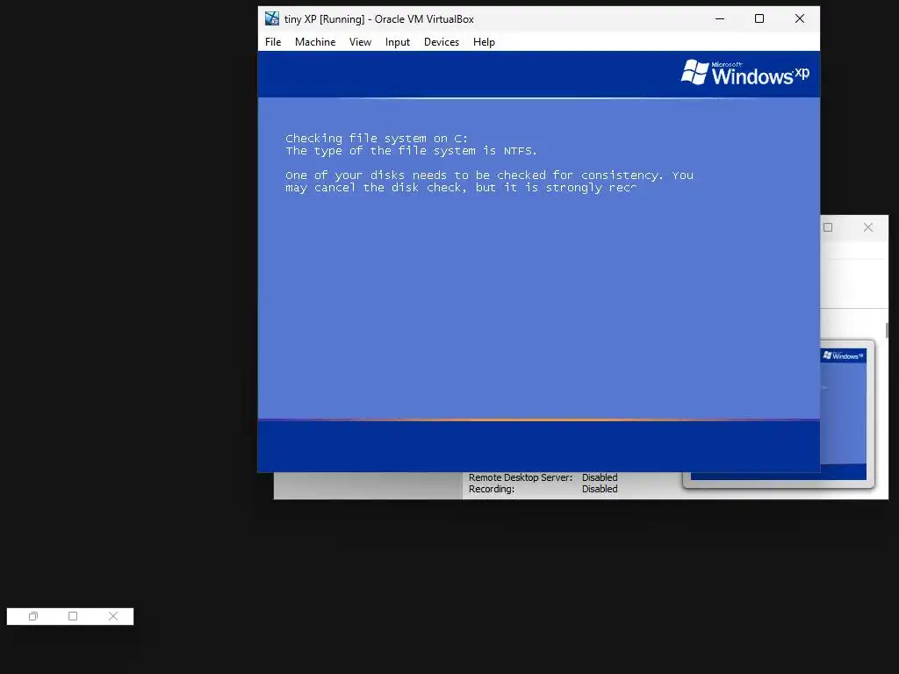Click the Windows XP logo in VM screen
This screenshot has width=899, height=674.
pyautogui.click(x=744, y=74)
